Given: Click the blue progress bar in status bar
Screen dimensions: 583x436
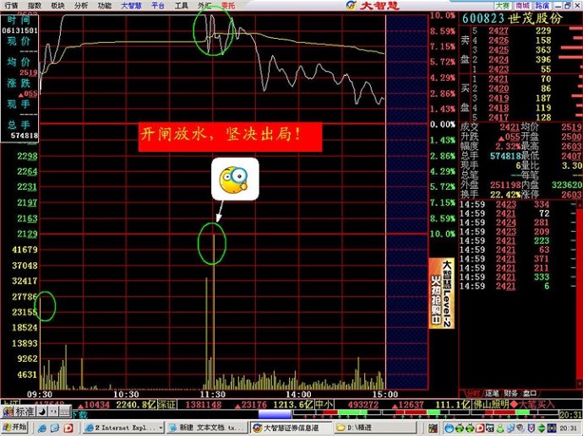Looking at the screenshot, I should pyautogui.click(x=275, y=414).
